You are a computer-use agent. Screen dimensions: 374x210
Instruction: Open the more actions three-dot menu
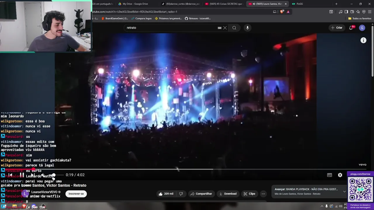tap(263, 194)
